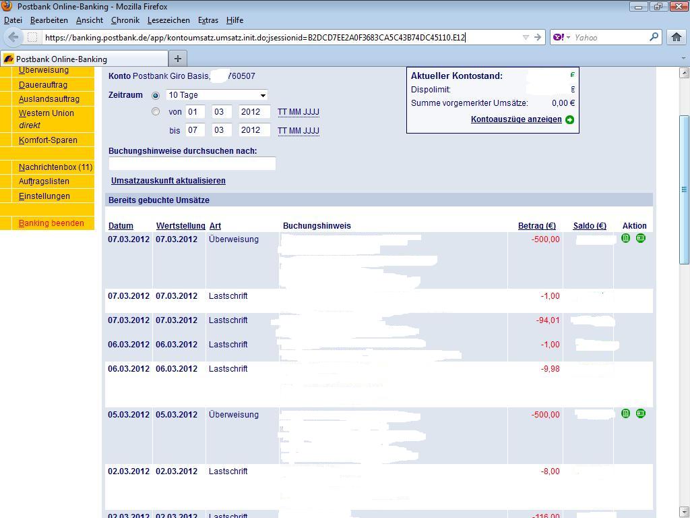Open the Hilfe menu
The image size is (690, 518).
click(x=234, y=20)
